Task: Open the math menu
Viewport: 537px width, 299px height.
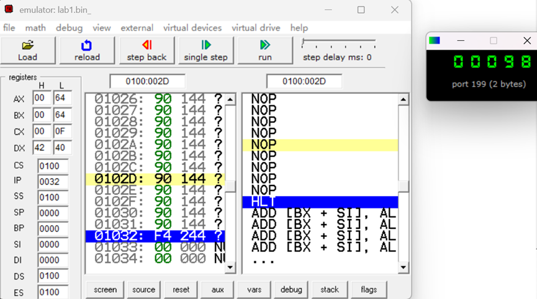Action: tap(35, 28)
